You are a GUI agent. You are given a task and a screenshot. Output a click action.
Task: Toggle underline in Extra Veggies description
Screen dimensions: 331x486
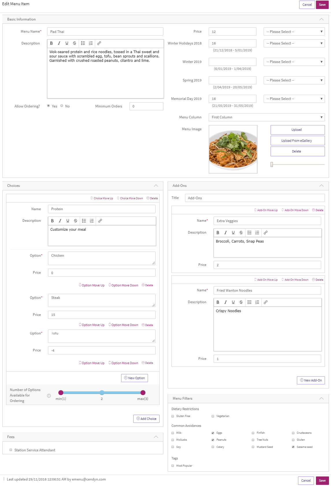click(x=233, y=233)
